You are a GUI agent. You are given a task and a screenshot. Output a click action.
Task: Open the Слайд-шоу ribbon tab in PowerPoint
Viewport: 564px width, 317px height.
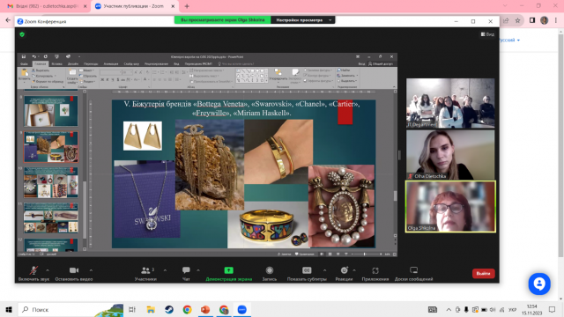coord(131,64)
